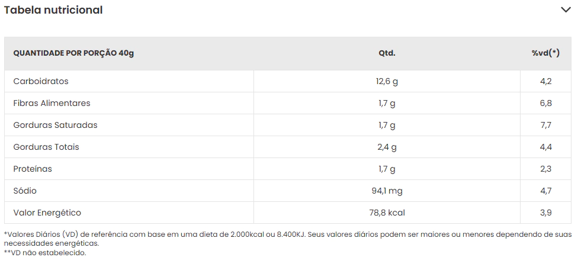This screenshot has width=578, height=270.
Task: Click the Tabela nutricional heading
Action: tap(53, 10)
